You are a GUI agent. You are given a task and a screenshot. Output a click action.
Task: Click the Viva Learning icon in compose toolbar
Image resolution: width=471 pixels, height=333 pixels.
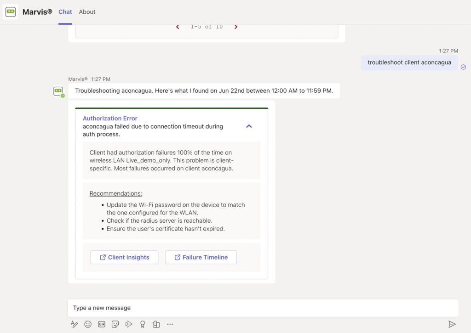pos(156,324)
